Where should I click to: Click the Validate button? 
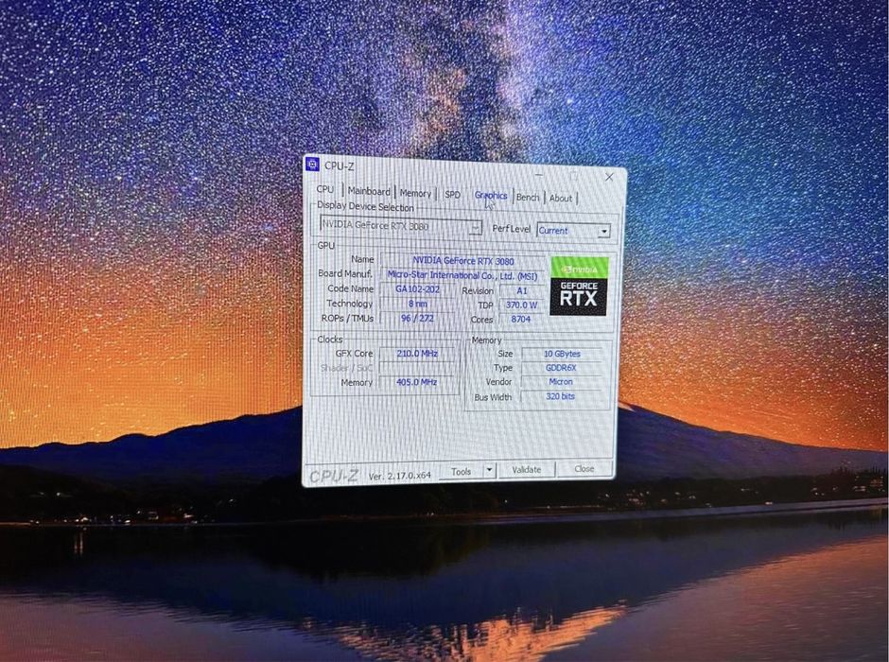(x=526, y=470)
